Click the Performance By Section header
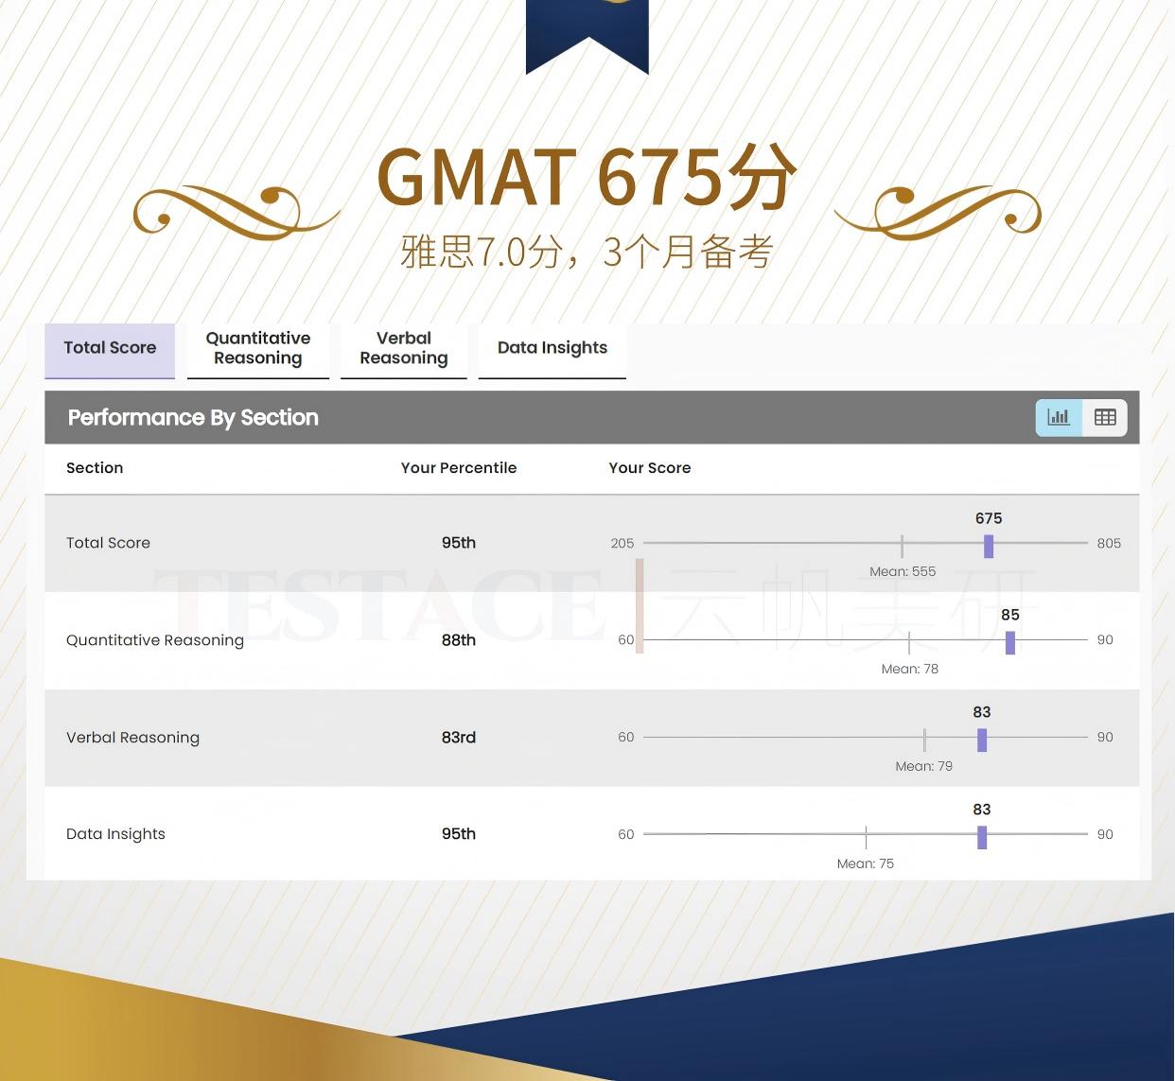1175x1081 pixels. 192,417
